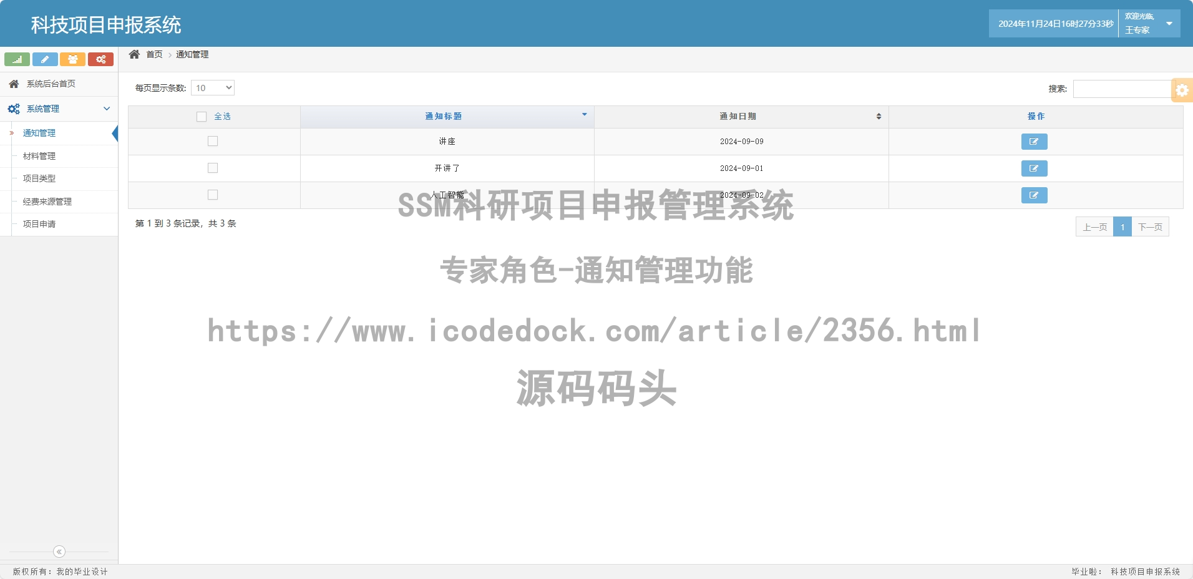Image resolution: width=1193 pixels, height=579 pixels.
Task: Sort by 通知日期 column
Action: (741, 117)
